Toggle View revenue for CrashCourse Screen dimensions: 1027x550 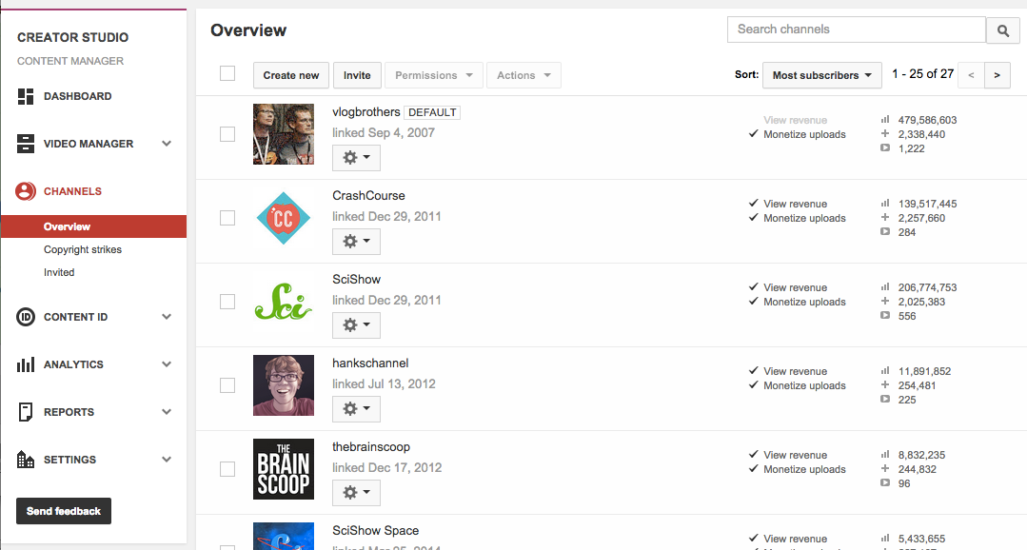(x=788, y=204)
